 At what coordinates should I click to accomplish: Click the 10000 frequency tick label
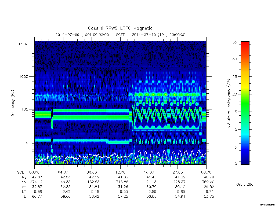(23, 44)
